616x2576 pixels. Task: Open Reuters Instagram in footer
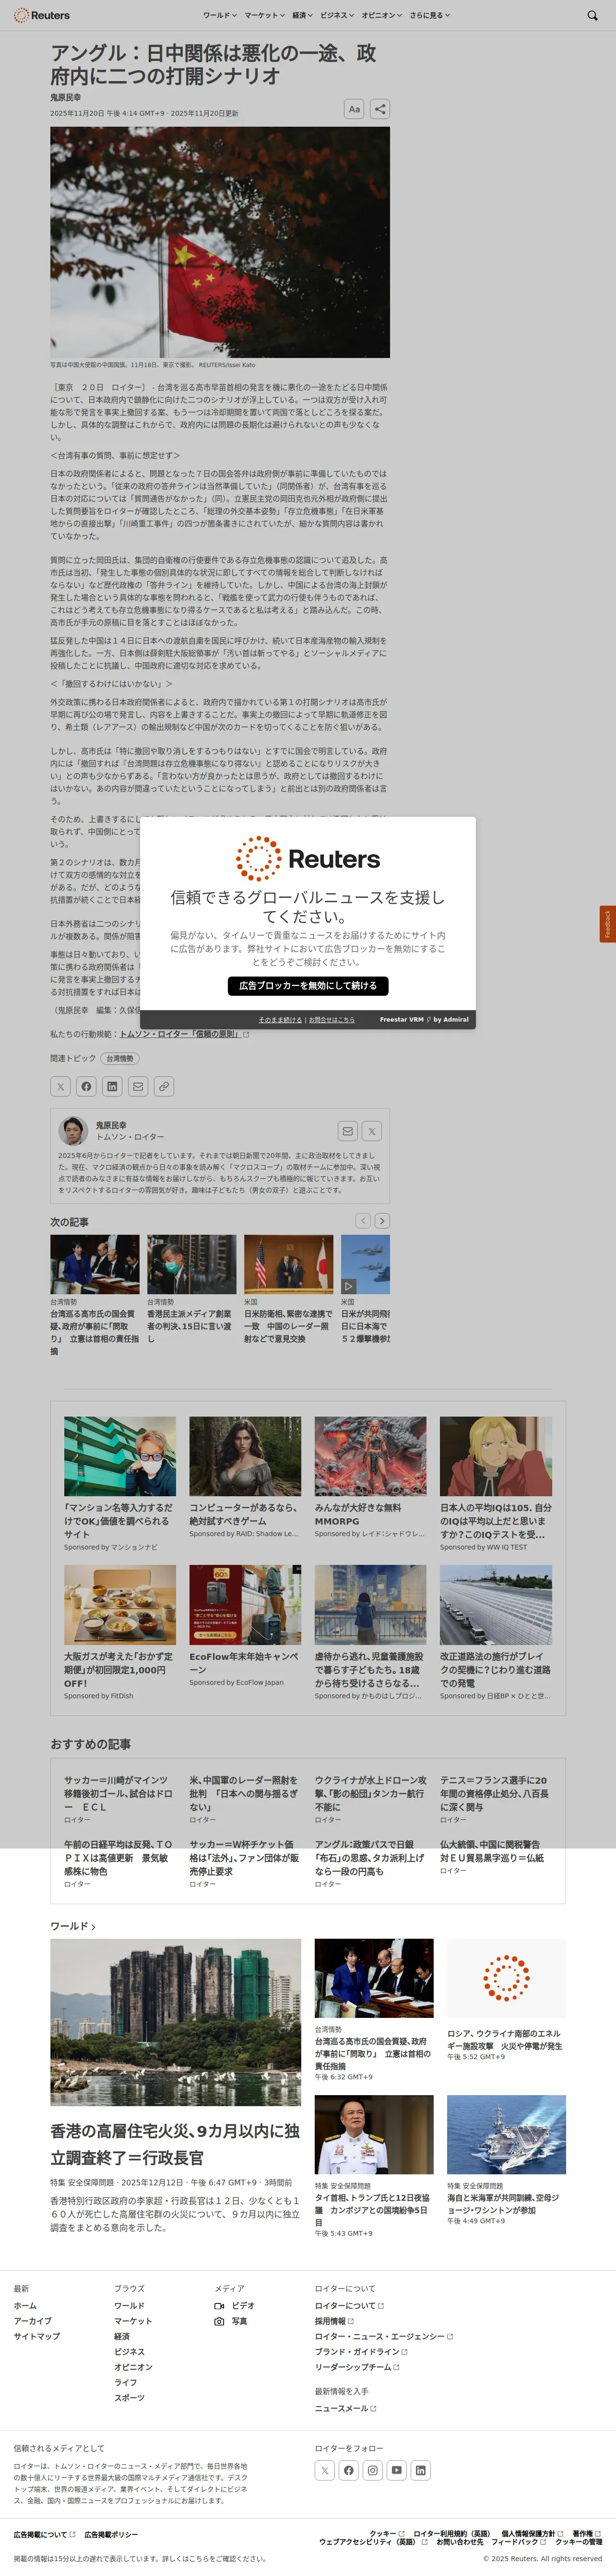373,2470
